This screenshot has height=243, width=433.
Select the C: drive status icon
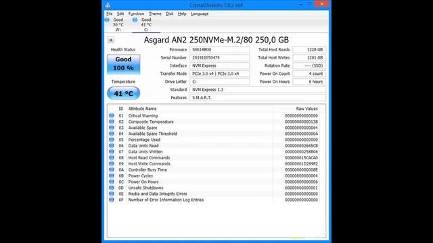(x=135, y=20)
